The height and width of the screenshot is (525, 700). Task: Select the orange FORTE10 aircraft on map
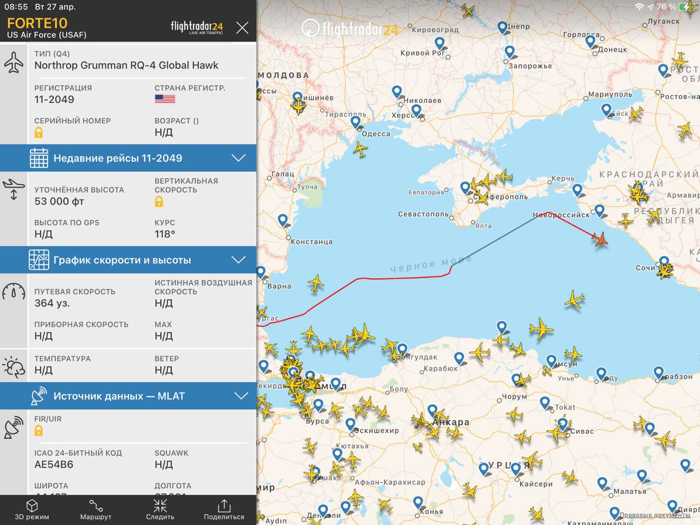click(x=600, y=239)
